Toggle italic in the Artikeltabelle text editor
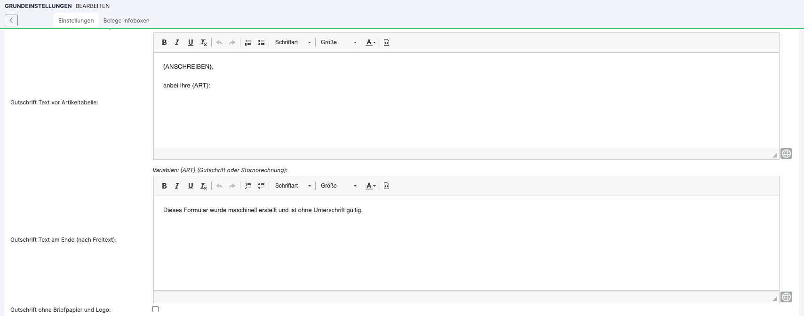Viewport: 804px width, 316px height. 177,42
